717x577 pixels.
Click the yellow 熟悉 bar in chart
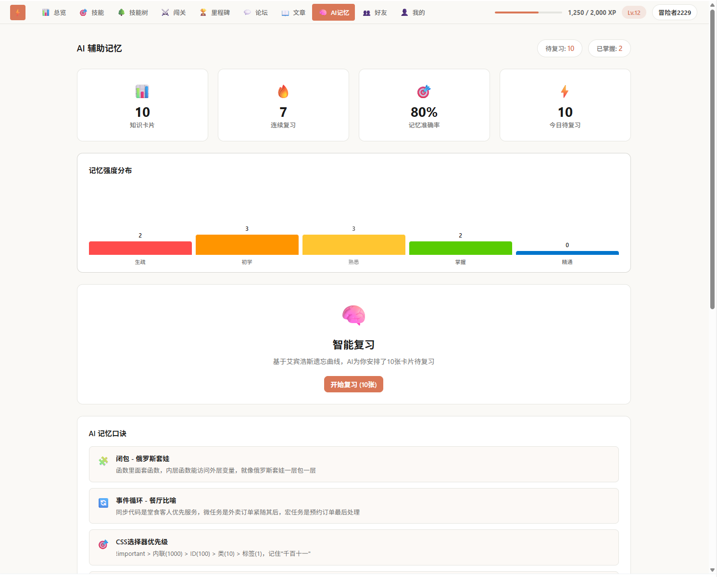(354, 245)
